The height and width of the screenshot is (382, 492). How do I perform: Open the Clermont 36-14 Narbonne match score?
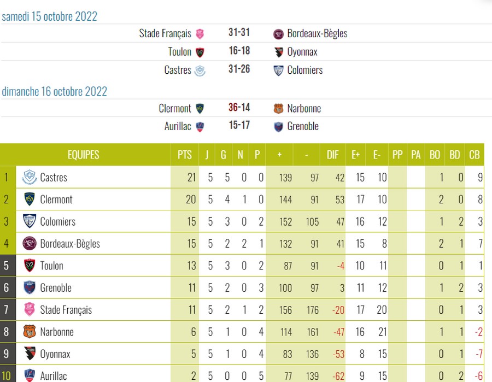coord(239,108)
